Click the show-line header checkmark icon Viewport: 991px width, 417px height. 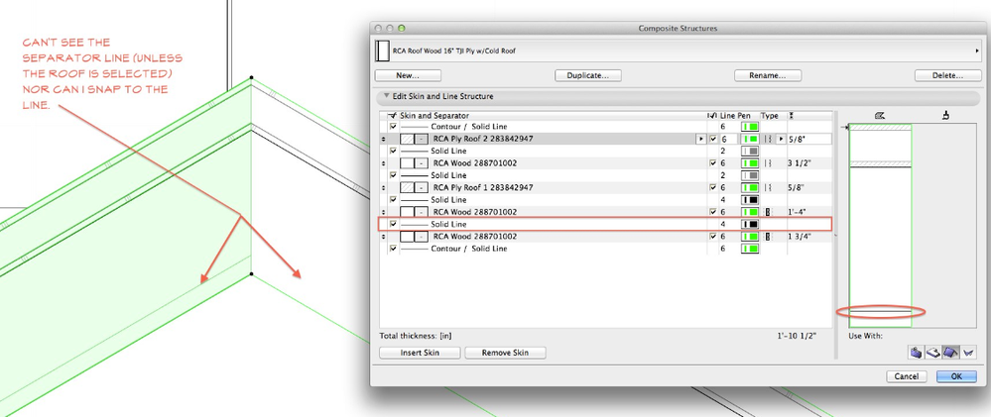coord(393,116)
